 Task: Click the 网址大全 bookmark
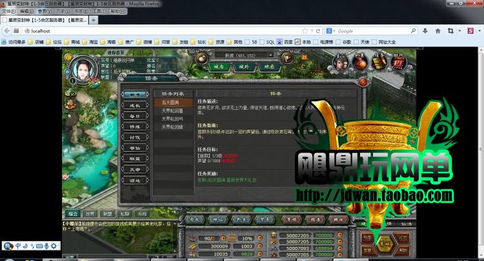tap(384, 42)
